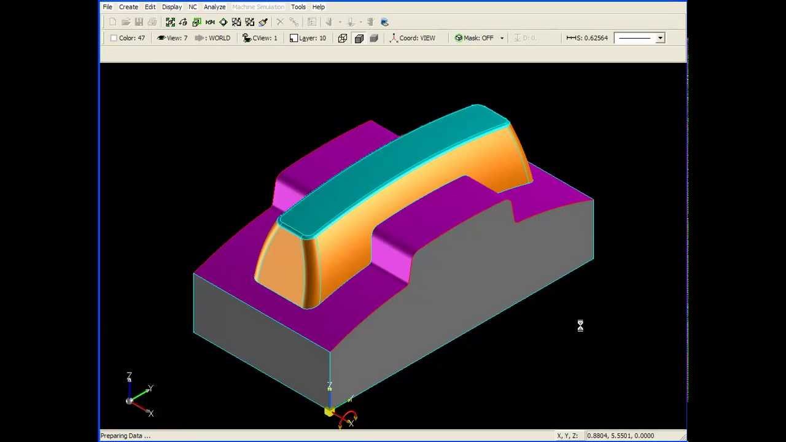
Task: Click the Rotate view icon
Action: [183, 22]
